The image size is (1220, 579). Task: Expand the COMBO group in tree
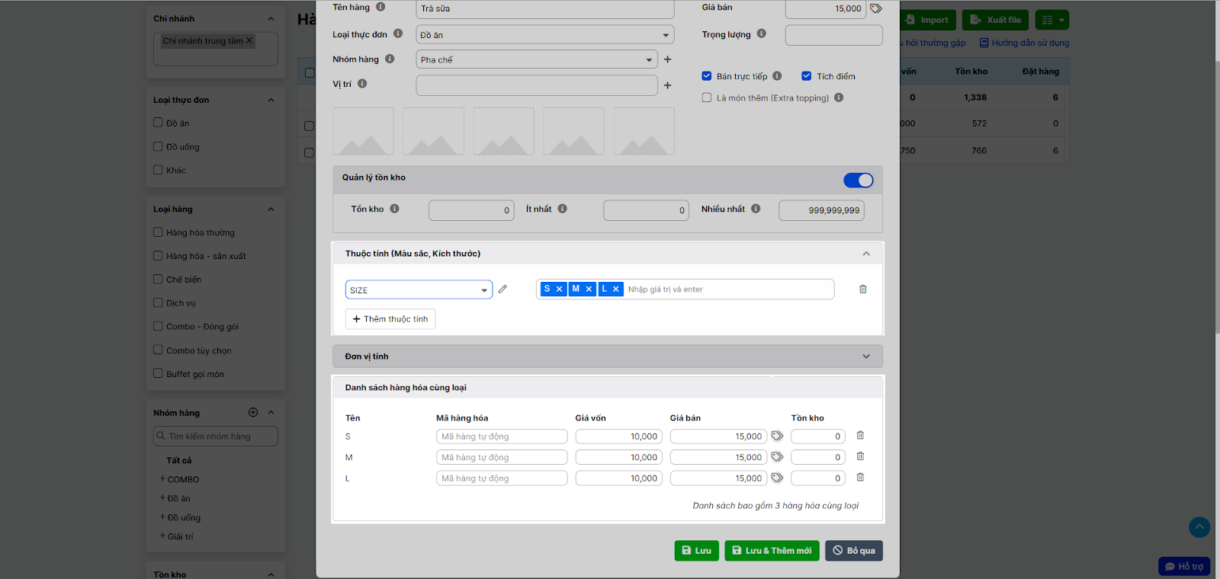click(x=162, y=478)
